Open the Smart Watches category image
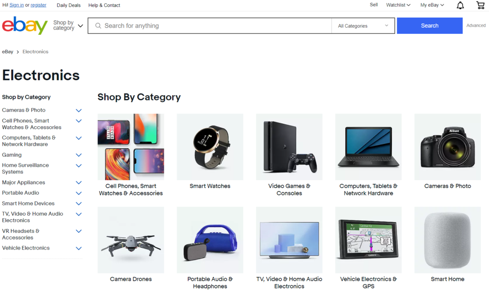 click(210, 147)
